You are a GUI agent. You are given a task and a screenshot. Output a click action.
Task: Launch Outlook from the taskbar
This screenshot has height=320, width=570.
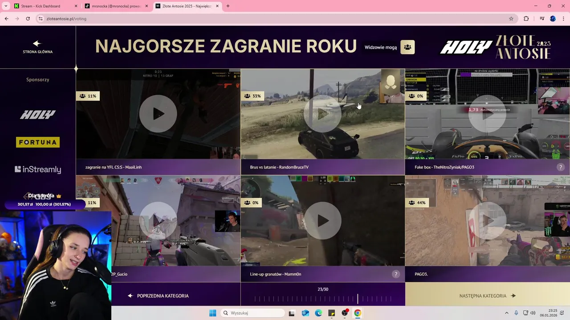[305, 313]
